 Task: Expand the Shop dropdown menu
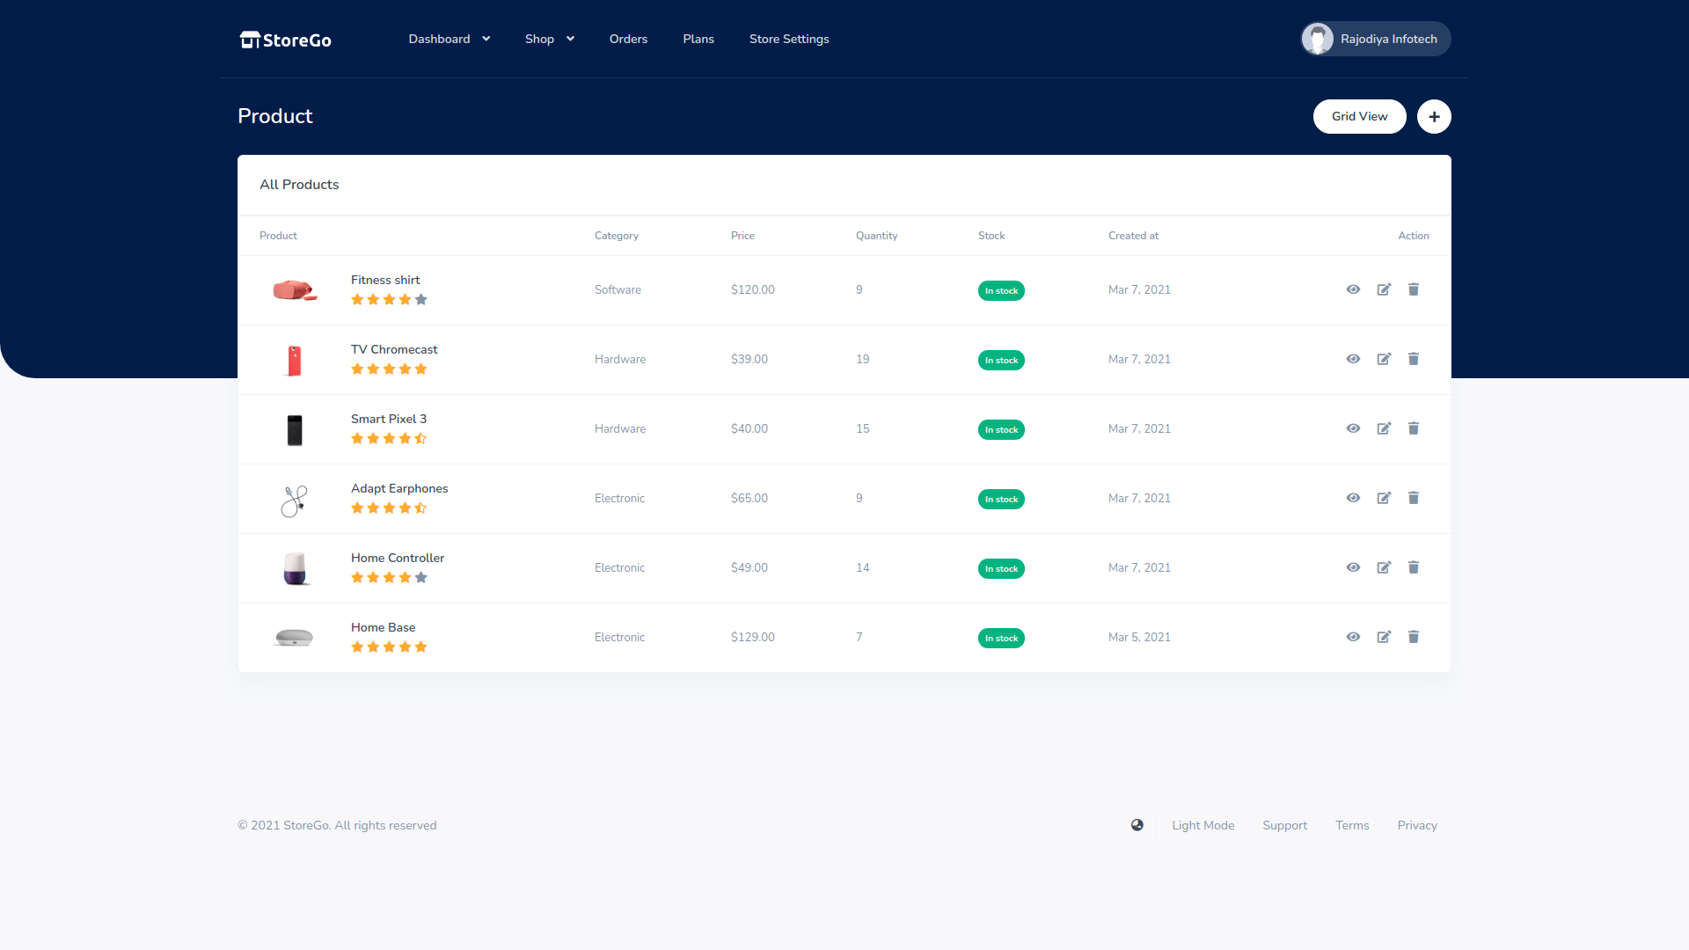click(x=550, y=39)
